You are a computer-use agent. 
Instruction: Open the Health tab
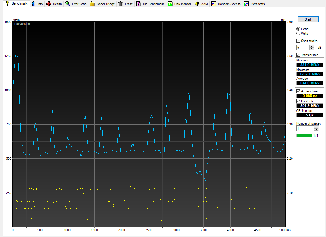(x=54, y=4)
